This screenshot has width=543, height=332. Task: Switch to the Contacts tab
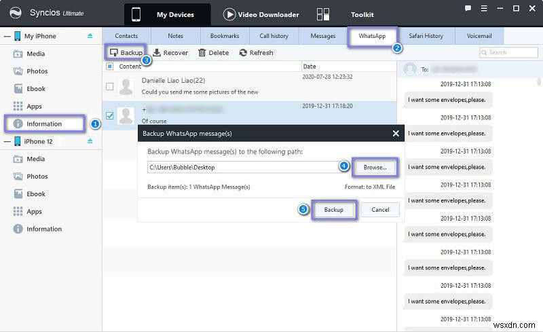coord(126,36)
